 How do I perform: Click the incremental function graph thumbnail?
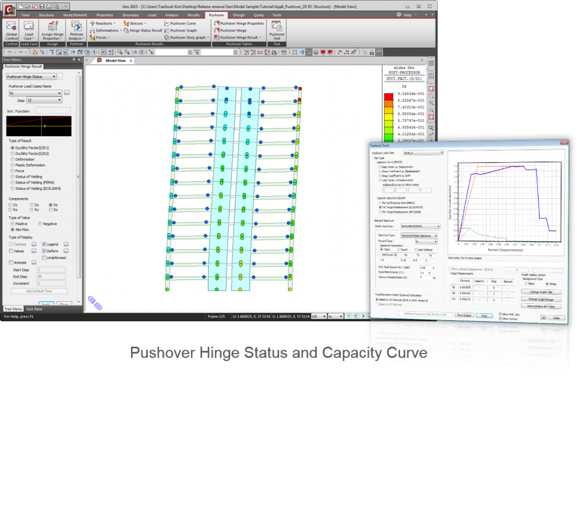[39, 126]
